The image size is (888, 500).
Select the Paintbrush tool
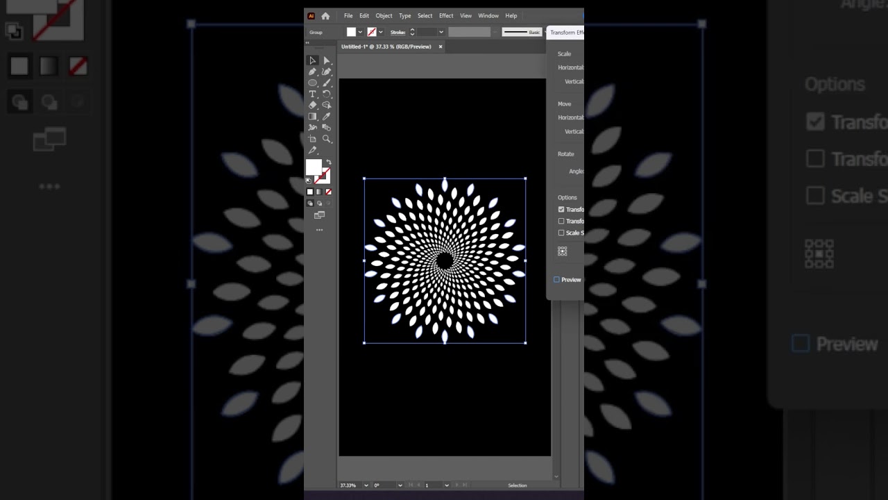[327, 83]
